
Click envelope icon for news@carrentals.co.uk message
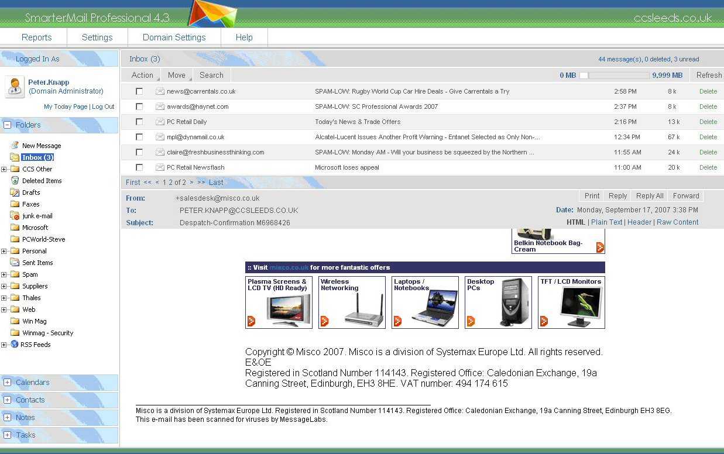[x=160, y=91]
